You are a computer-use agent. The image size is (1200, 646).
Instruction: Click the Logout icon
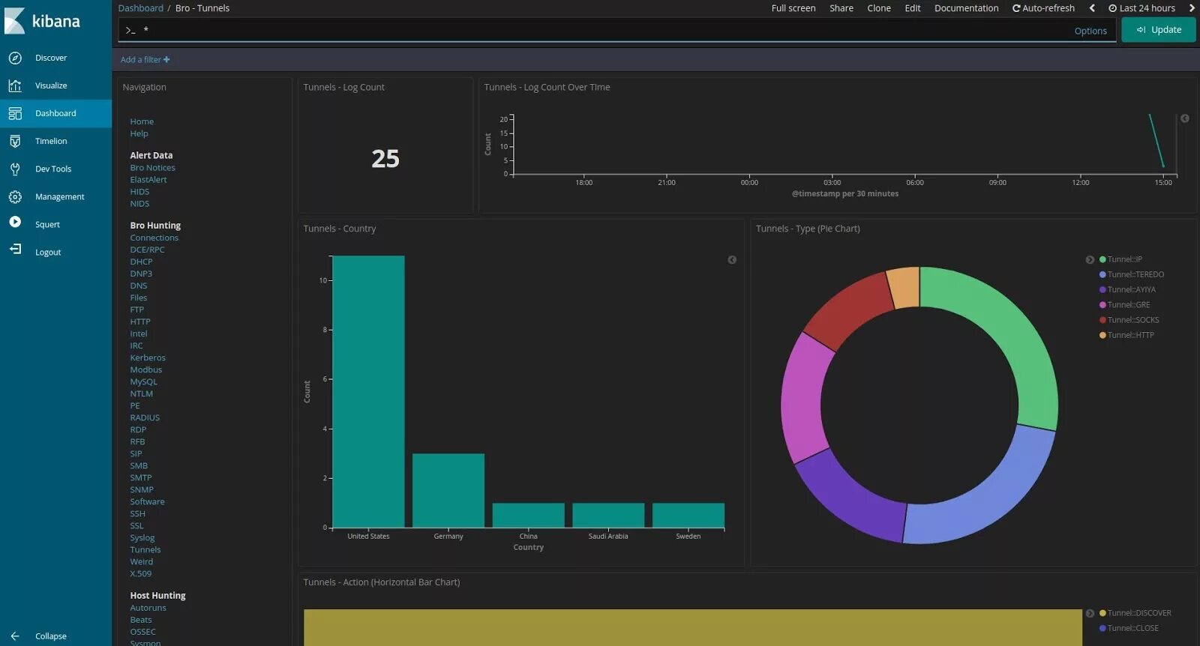tap(15, 250)
